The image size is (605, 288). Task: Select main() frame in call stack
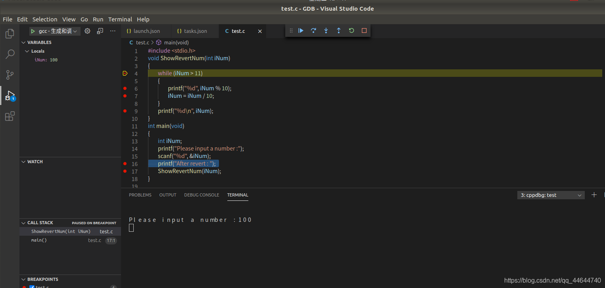pyautogui.click(x=70, y=240)
